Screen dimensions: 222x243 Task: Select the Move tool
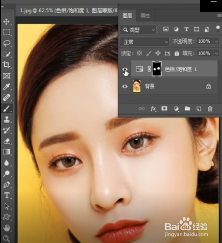pos(6,22)
